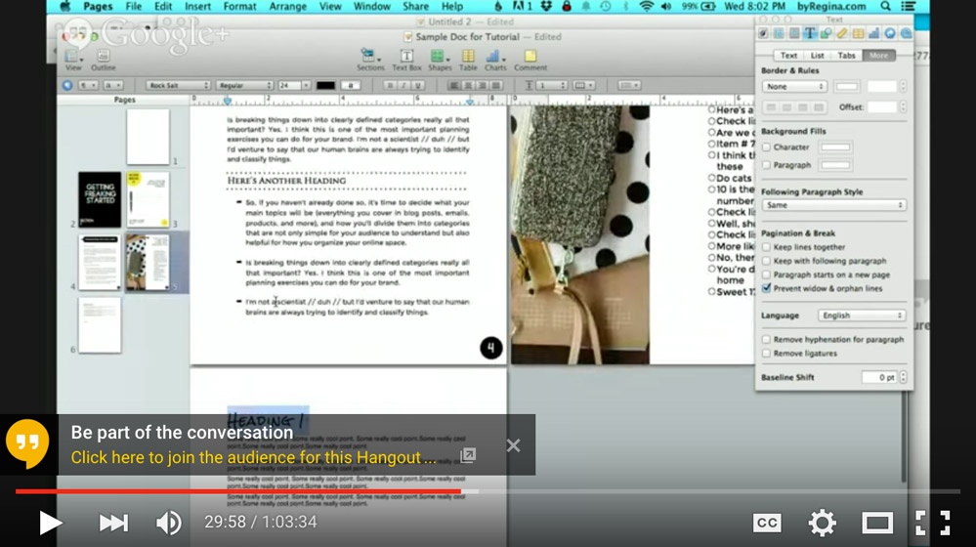
Task: Select the Layout inspector icon
Action: coord(779,33)
